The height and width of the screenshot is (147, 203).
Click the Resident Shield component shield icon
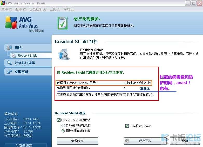[x=63, y=54]
